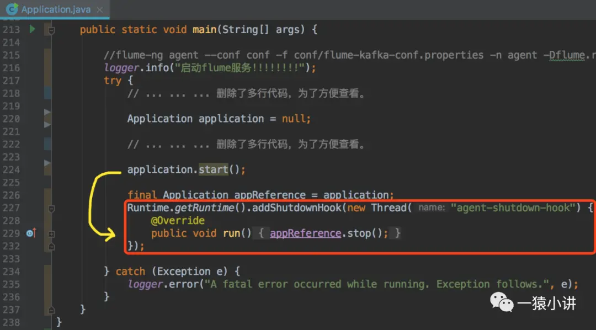Click logger in the logger.info line
Image resolution: width=596 pixels, height=330 pixels.
point(121,68)
